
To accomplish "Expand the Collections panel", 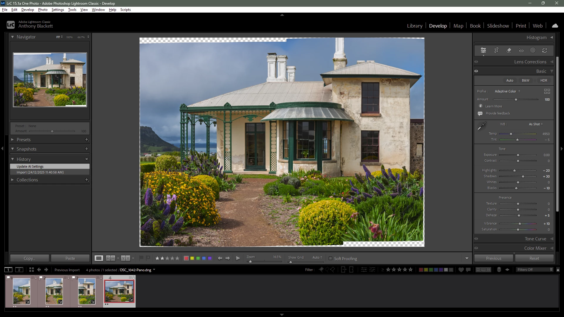I will (13, 180).
